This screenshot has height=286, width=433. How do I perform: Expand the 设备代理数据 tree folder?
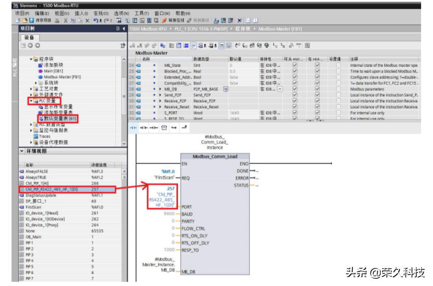click(31, 142)
